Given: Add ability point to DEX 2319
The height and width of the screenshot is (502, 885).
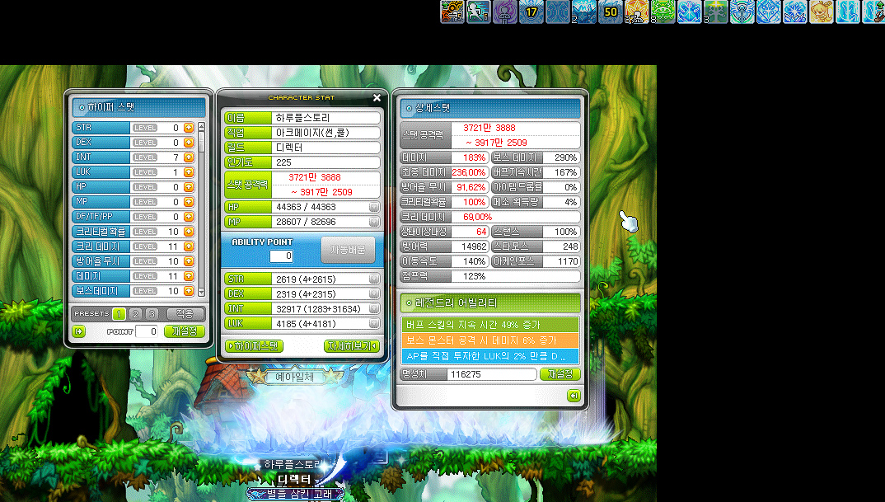Looking at the screenshot, I should (x=373, y=293).
